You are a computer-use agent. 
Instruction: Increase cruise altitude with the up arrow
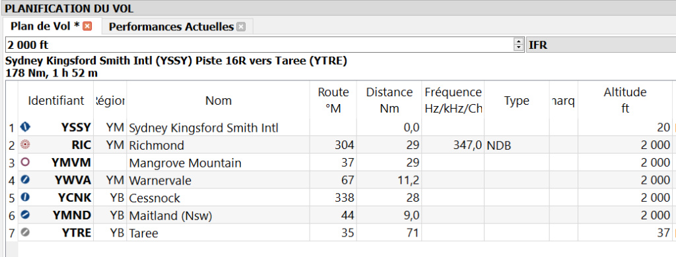(518, 42)
